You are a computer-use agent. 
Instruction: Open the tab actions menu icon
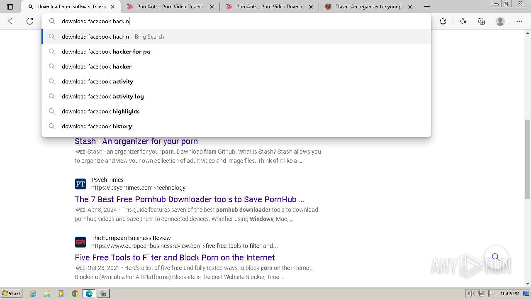tap(10, 7)
